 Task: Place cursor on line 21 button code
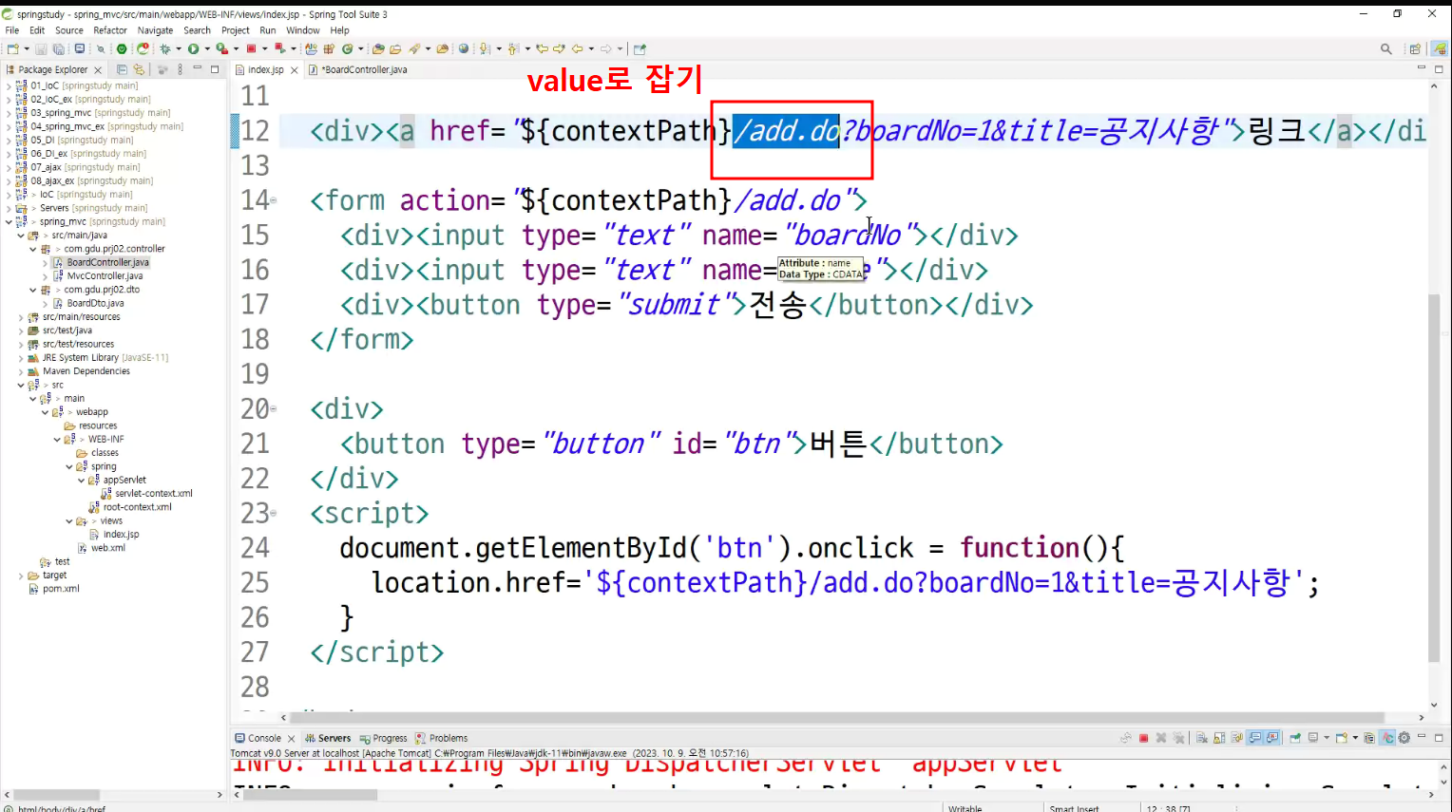[x=671, y=444]
